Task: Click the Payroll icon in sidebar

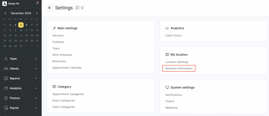Action: pyautogui.click(x=6, y=108)
